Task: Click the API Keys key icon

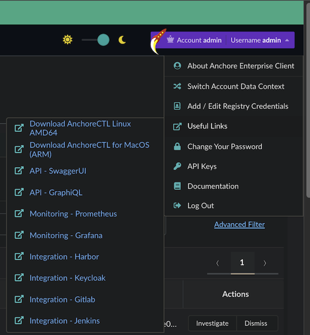Action: (177, 166)
